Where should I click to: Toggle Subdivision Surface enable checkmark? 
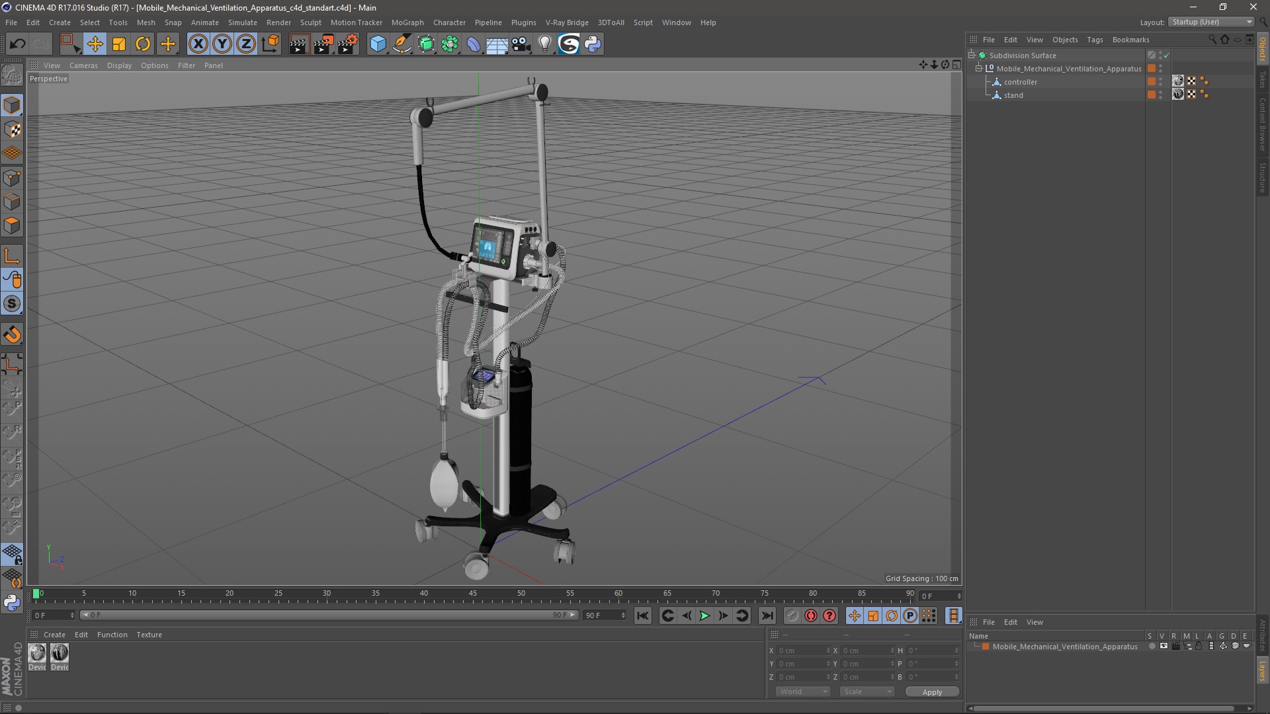[1167, 56]
